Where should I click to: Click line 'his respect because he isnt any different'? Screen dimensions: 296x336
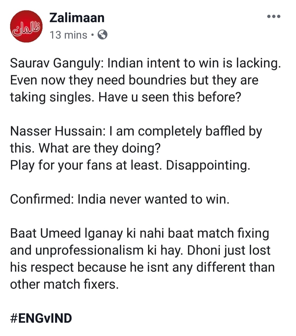pyautogui.click(x=142, y=267)
